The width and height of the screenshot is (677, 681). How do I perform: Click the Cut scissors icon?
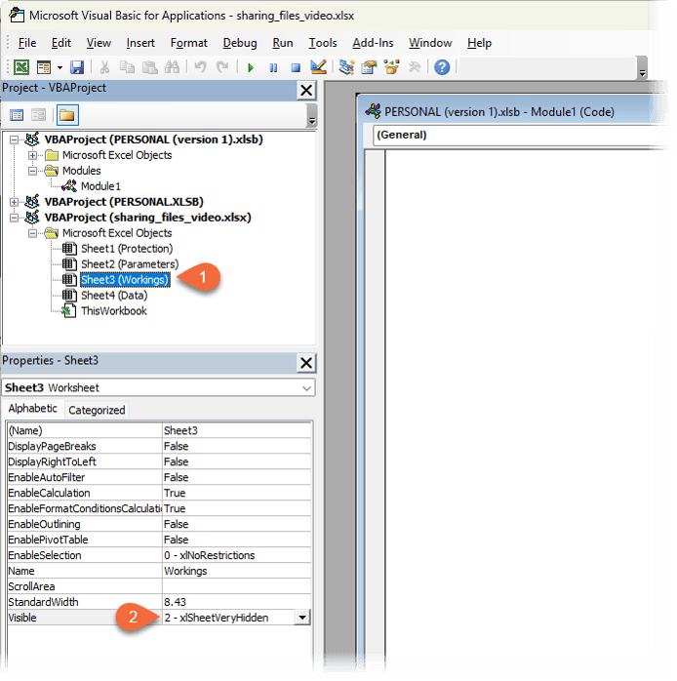[x=104, y=67]
